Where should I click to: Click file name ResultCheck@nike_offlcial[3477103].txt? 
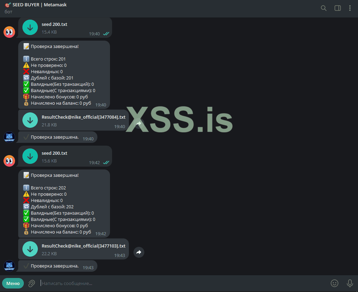pyautogui.click(x=83, y=246)
